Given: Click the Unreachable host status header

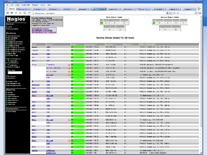Looking at the screenshot, I should 114,20.
